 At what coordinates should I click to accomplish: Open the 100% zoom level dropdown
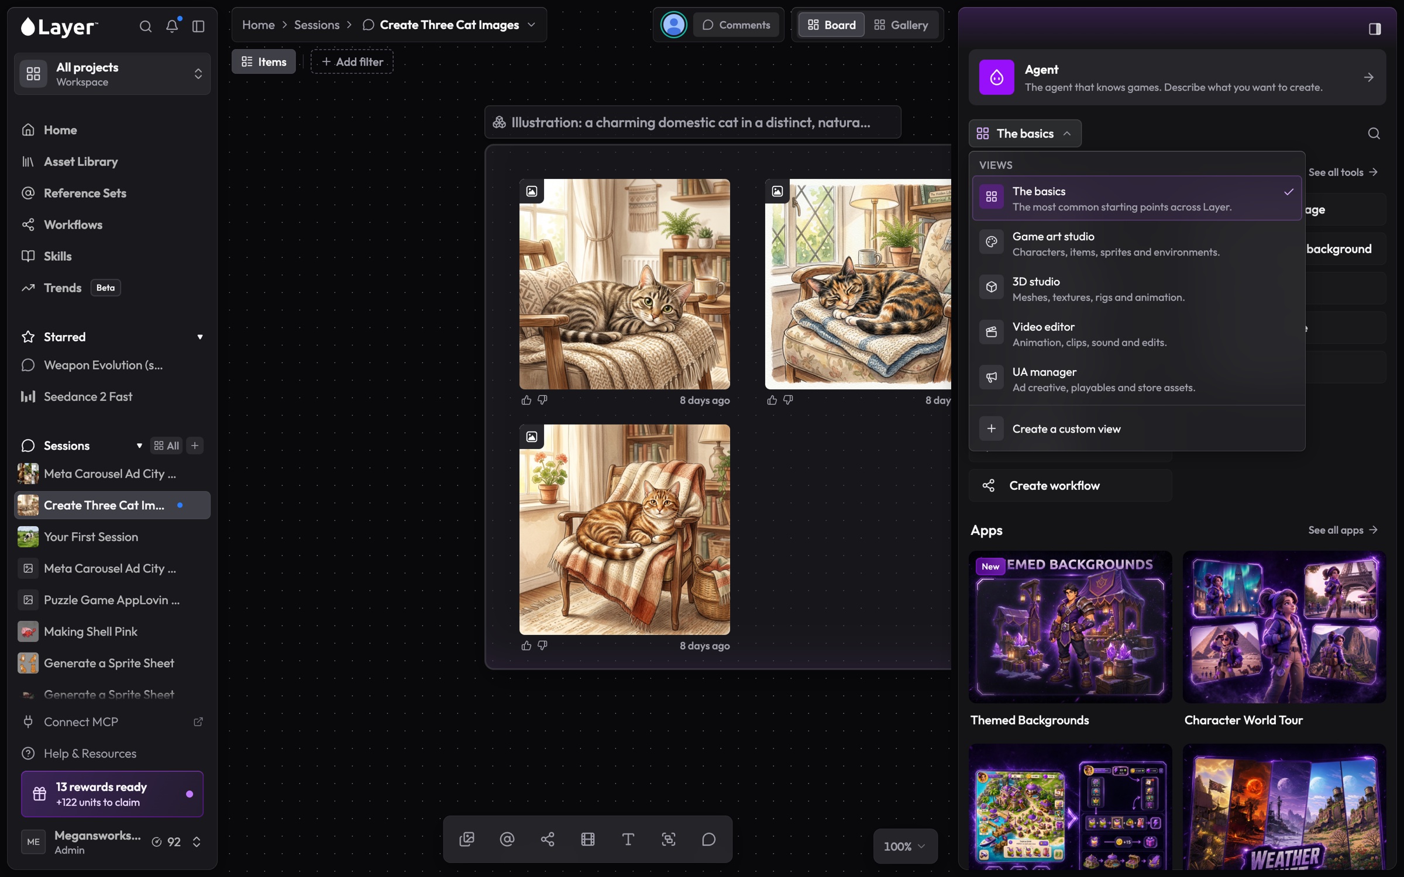click(905, 846)
